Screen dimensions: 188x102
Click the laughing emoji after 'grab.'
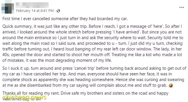tap(171, 86)
